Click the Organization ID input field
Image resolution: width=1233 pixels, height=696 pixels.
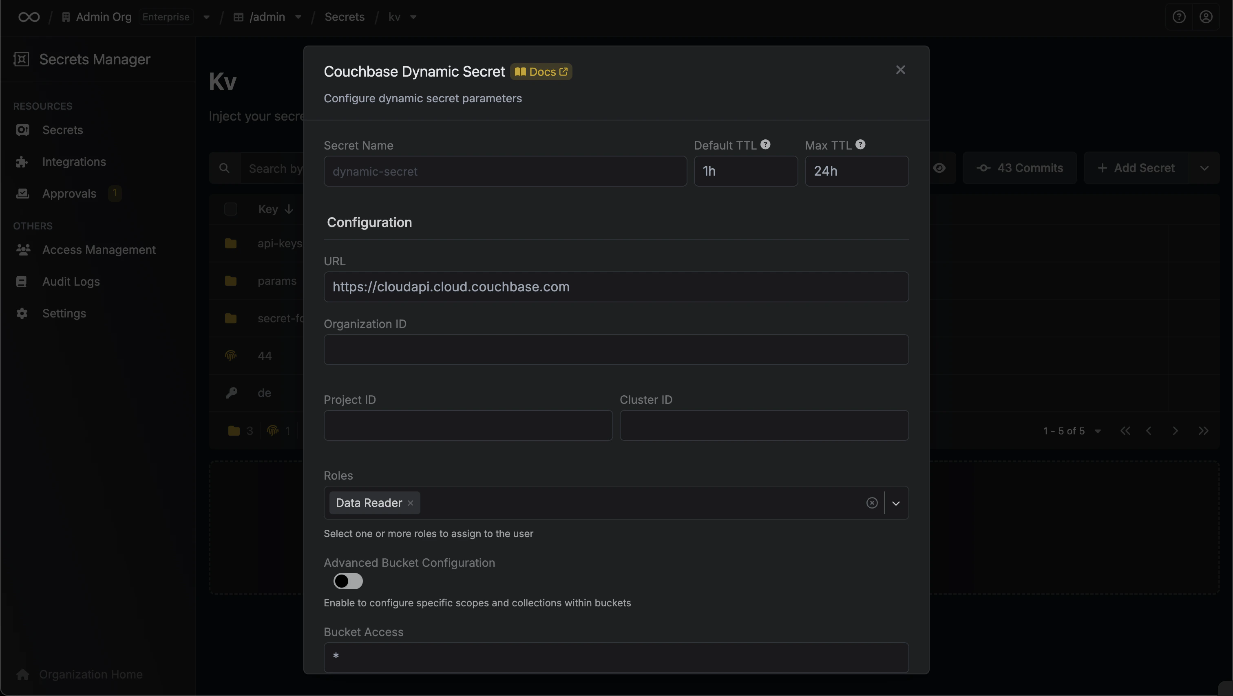coord(616,350)
